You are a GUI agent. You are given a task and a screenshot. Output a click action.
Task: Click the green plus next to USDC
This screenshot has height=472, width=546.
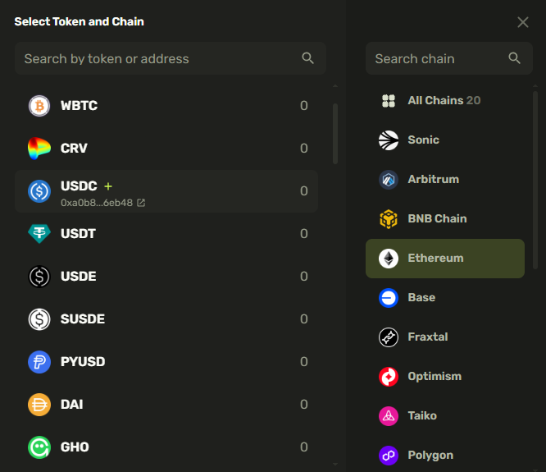click(108, 186)
